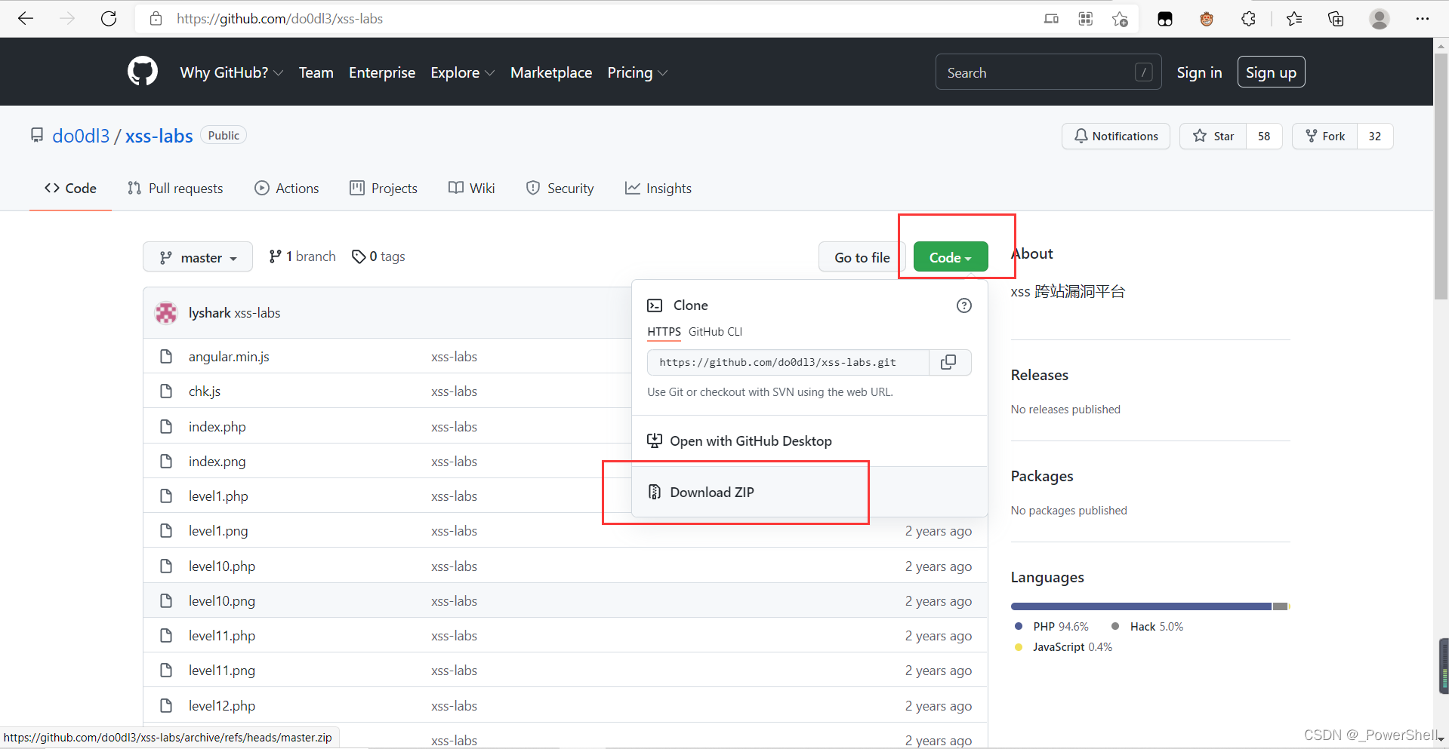Switch to the Pull requests tab
Screen dimensions: 1449x749
pyautogui.click(x=175, y=188)
